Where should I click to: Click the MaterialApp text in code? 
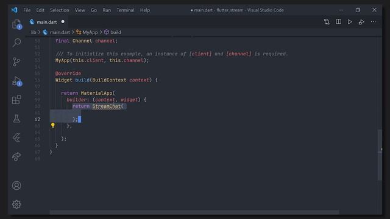pyautogui.click(x=96, y=93)
